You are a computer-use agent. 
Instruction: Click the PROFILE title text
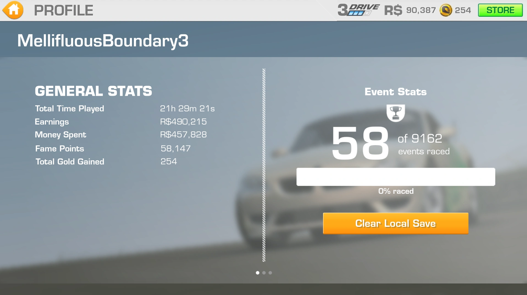click(x=64, y=10)
